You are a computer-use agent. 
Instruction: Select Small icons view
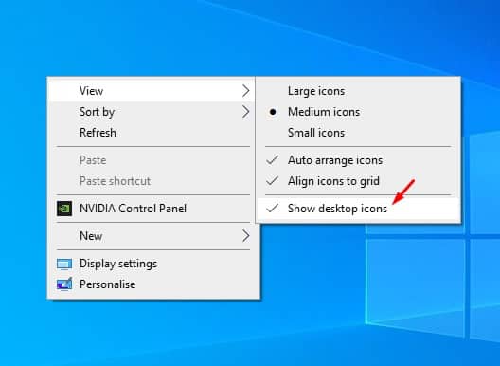coord(358,133)
